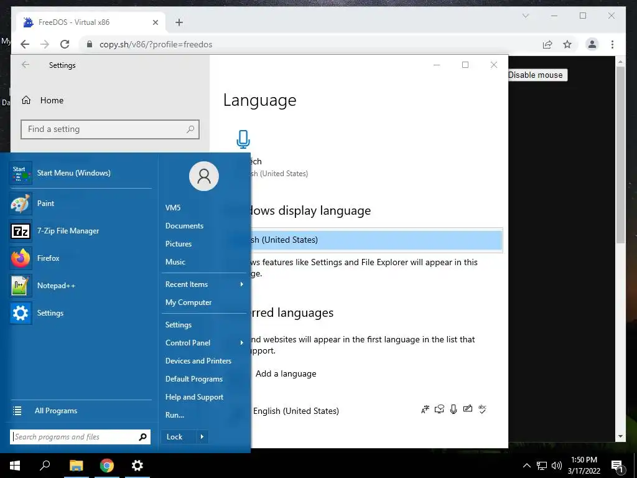Open Paint from the start menu
This screenshot has width=637, height=478.
click(80, 204)
